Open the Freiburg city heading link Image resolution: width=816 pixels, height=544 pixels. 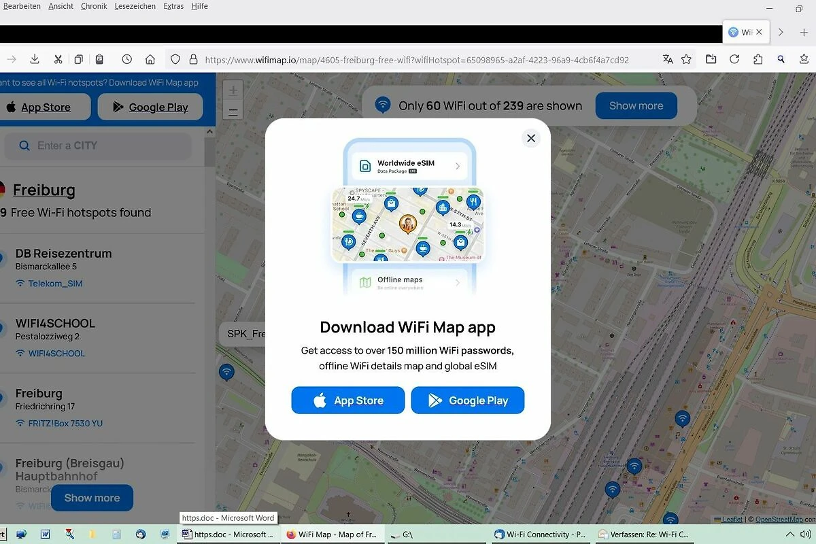[44, 190]
